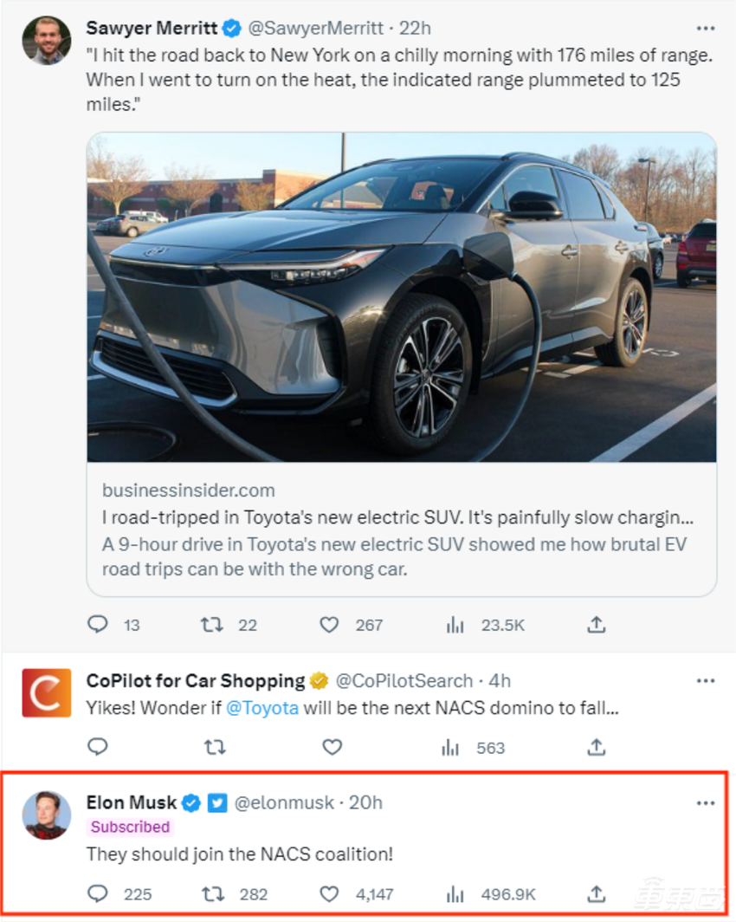This screenshot has width=736, height=922.
Task: Like Elon Musk's NACS coalition reply
Action: (329, 894)
